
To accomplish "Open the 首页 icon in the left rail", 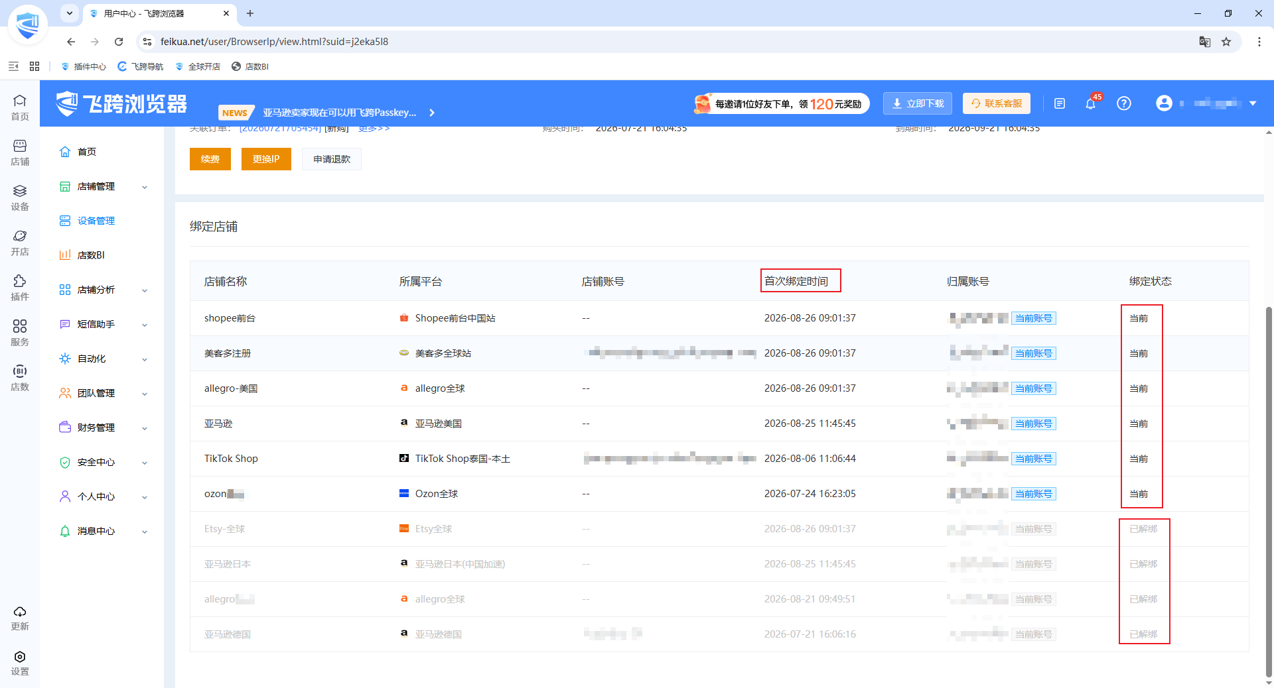I will [x=20, y=107].
